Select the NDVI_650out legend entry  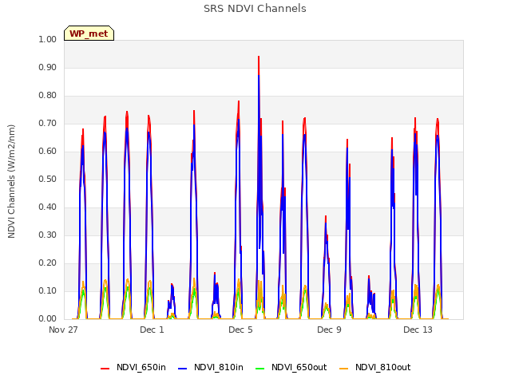click(x=291, y=367)
